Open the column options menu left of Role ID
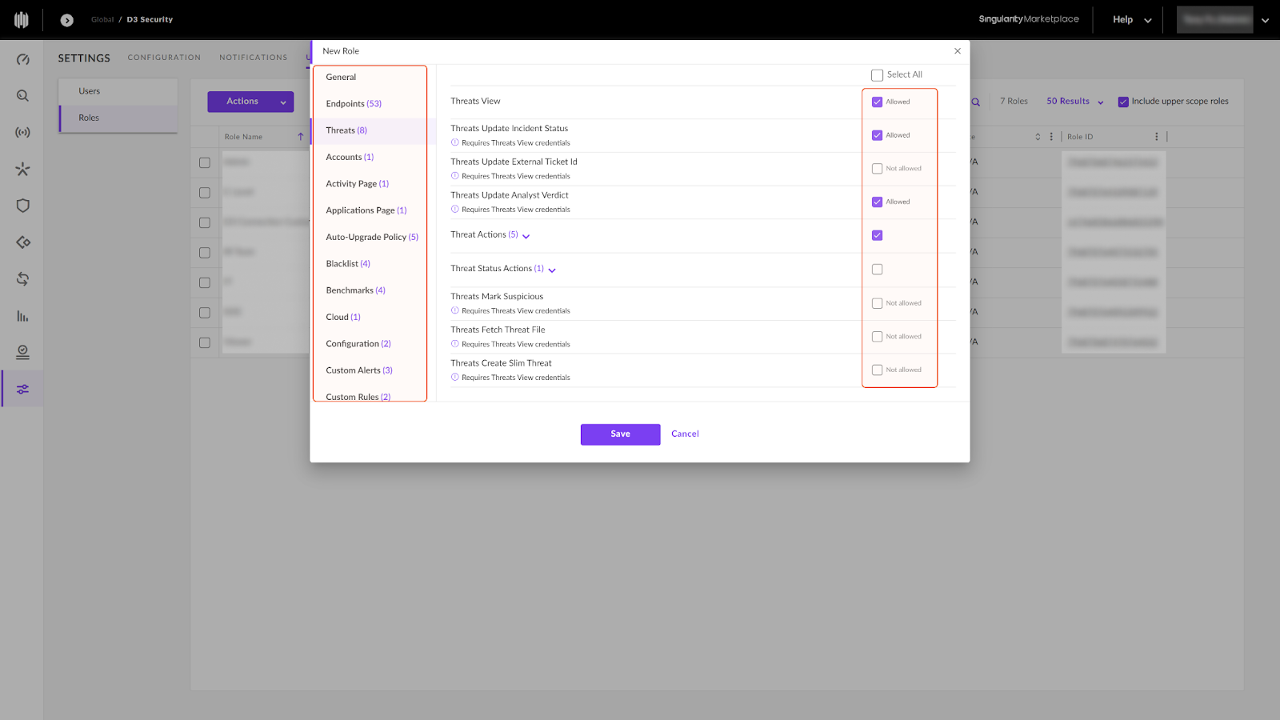The height and width of the screenshot is (720, 1280). (1051, 137)
